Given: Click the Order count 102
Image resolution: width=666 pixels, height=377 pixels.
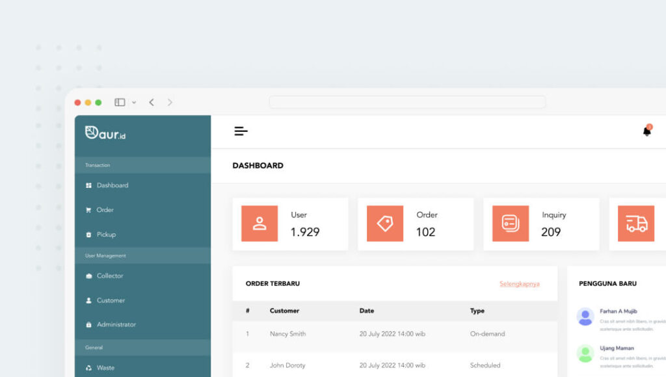Looking at the screenshot, I should (425, 232).
